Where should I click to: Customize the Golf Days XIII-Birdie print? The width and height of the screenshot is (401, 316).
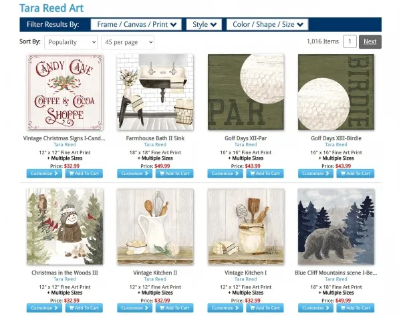coord(315,173)
